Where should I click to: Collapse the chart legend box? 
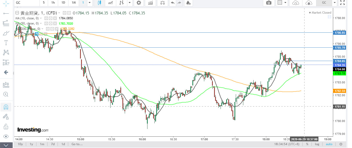(17, 13)
